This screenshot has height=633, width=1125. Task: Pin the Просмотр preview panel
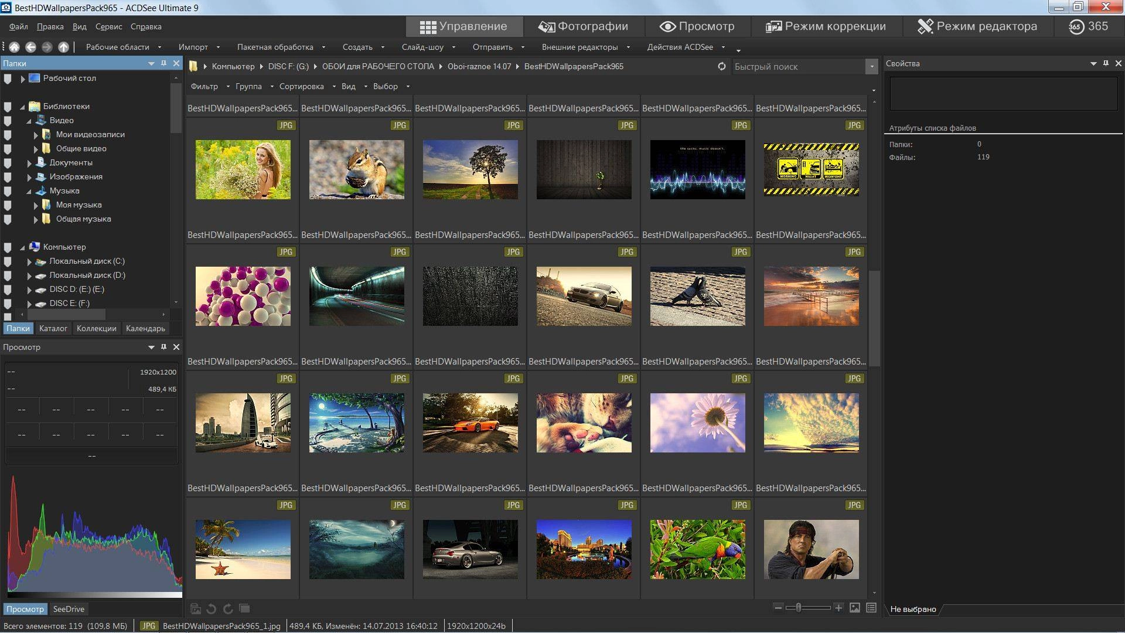tap(163, 346)
